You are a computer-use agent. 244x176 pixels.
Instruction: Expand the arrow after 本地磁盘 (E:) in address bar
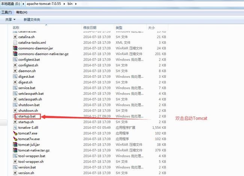(x=23, y=4)
